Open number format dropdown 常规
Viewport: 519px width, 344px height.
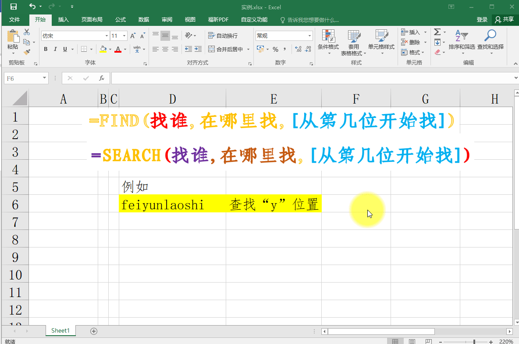(x=309, y=36)
